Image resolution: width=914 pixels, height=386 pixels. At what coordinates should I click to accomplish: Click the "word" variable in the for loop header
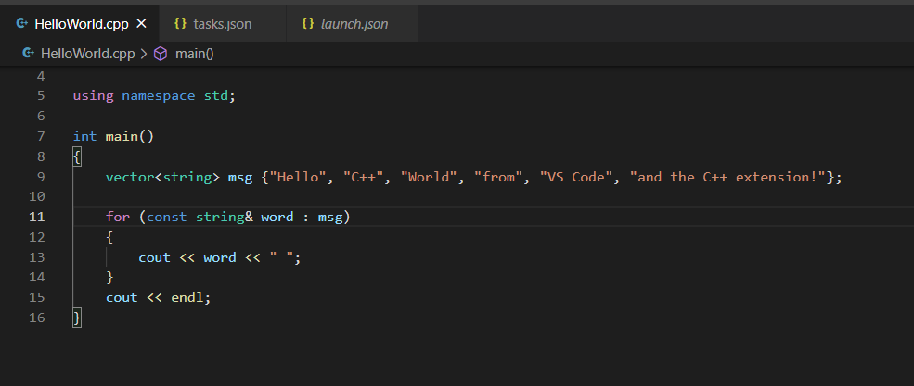point(277,217)
